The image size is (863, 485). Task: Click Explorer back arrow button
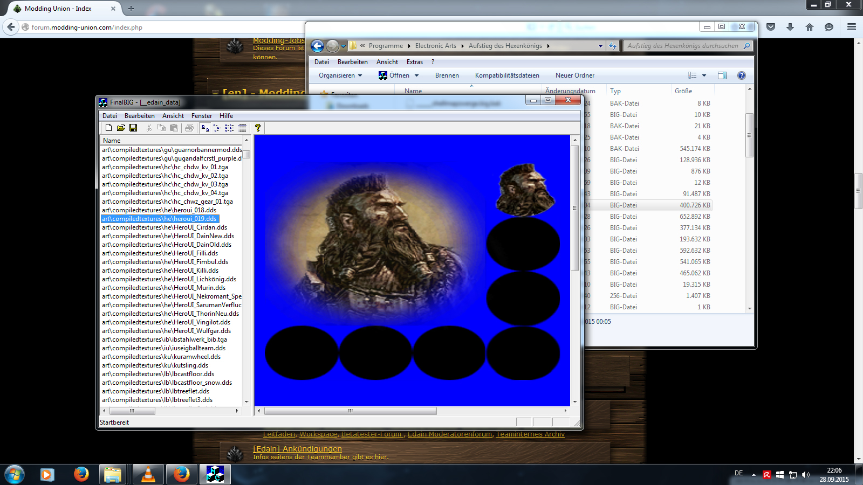coord(318,46)
